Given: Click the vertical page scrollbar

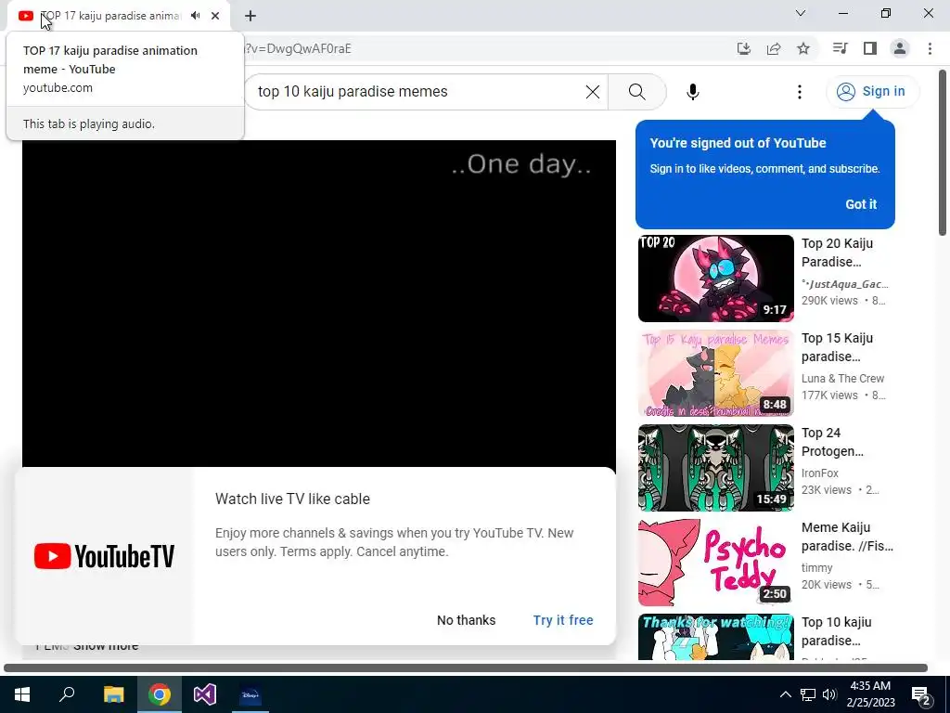Looking at the screenshot, I should (x=943, y=153).
